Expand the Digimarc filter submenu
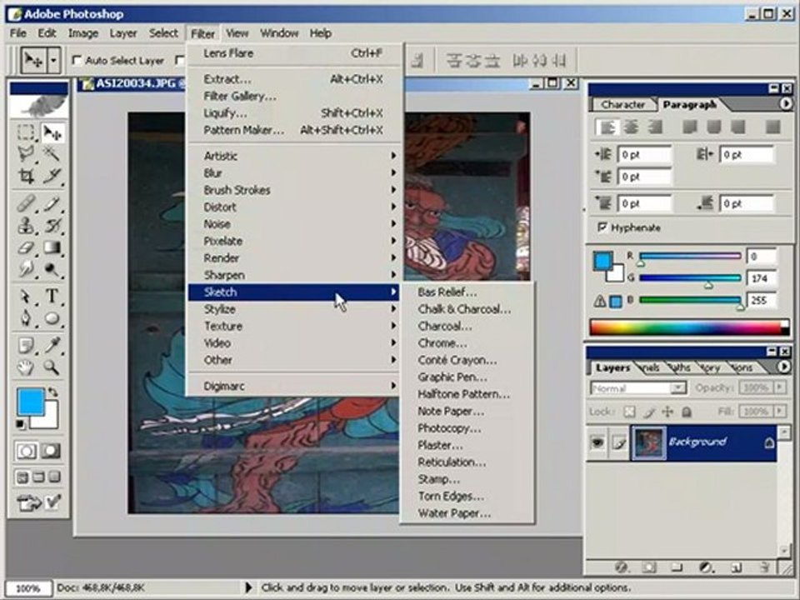The width and height of the screenshot is (800, 600). click(295, 386)
